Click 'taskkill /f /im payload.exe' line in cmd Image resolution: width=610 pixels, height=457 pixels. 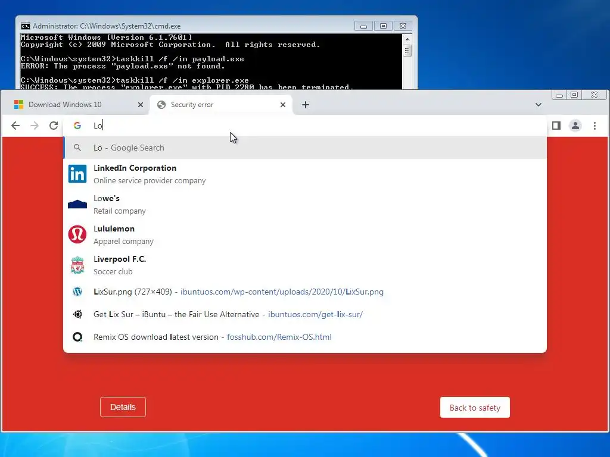132,59
